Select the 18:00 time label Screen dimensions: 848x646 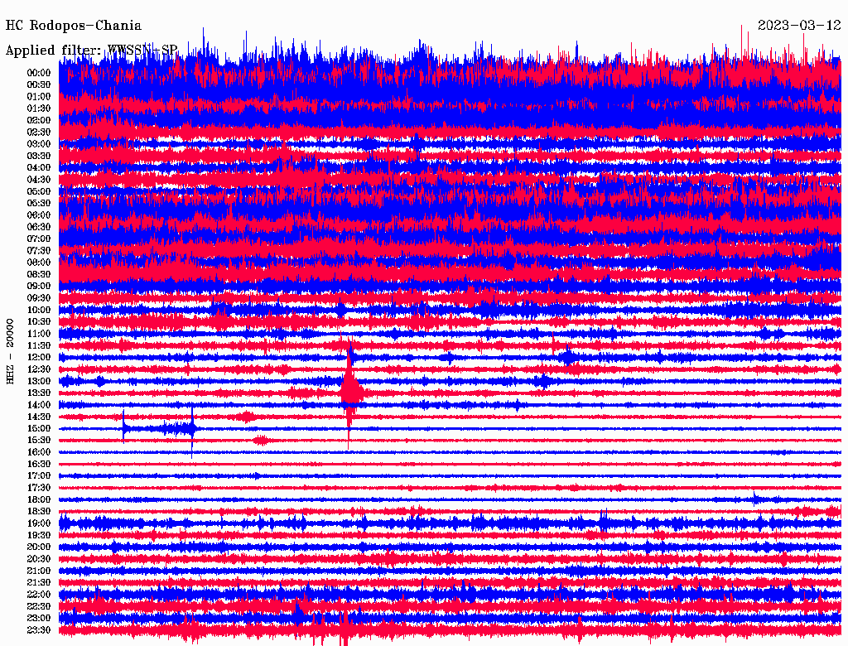(39, 499)
